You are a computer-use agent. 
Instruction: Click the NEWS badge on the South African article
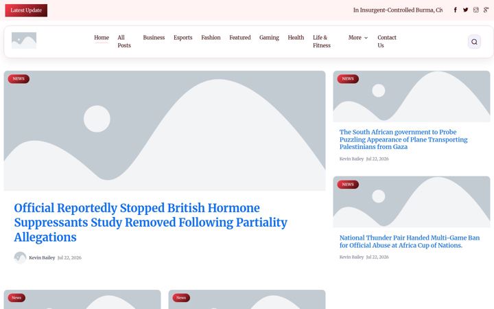pyautogui.click(x=348, y=79)
